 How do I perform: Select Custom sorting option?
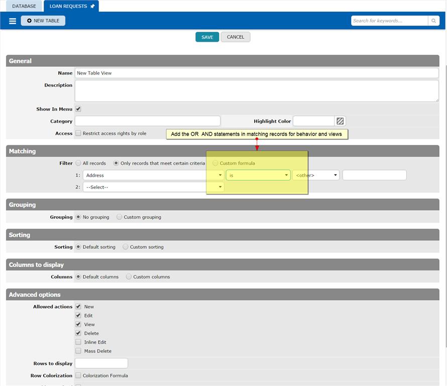[x=126, y=247]
